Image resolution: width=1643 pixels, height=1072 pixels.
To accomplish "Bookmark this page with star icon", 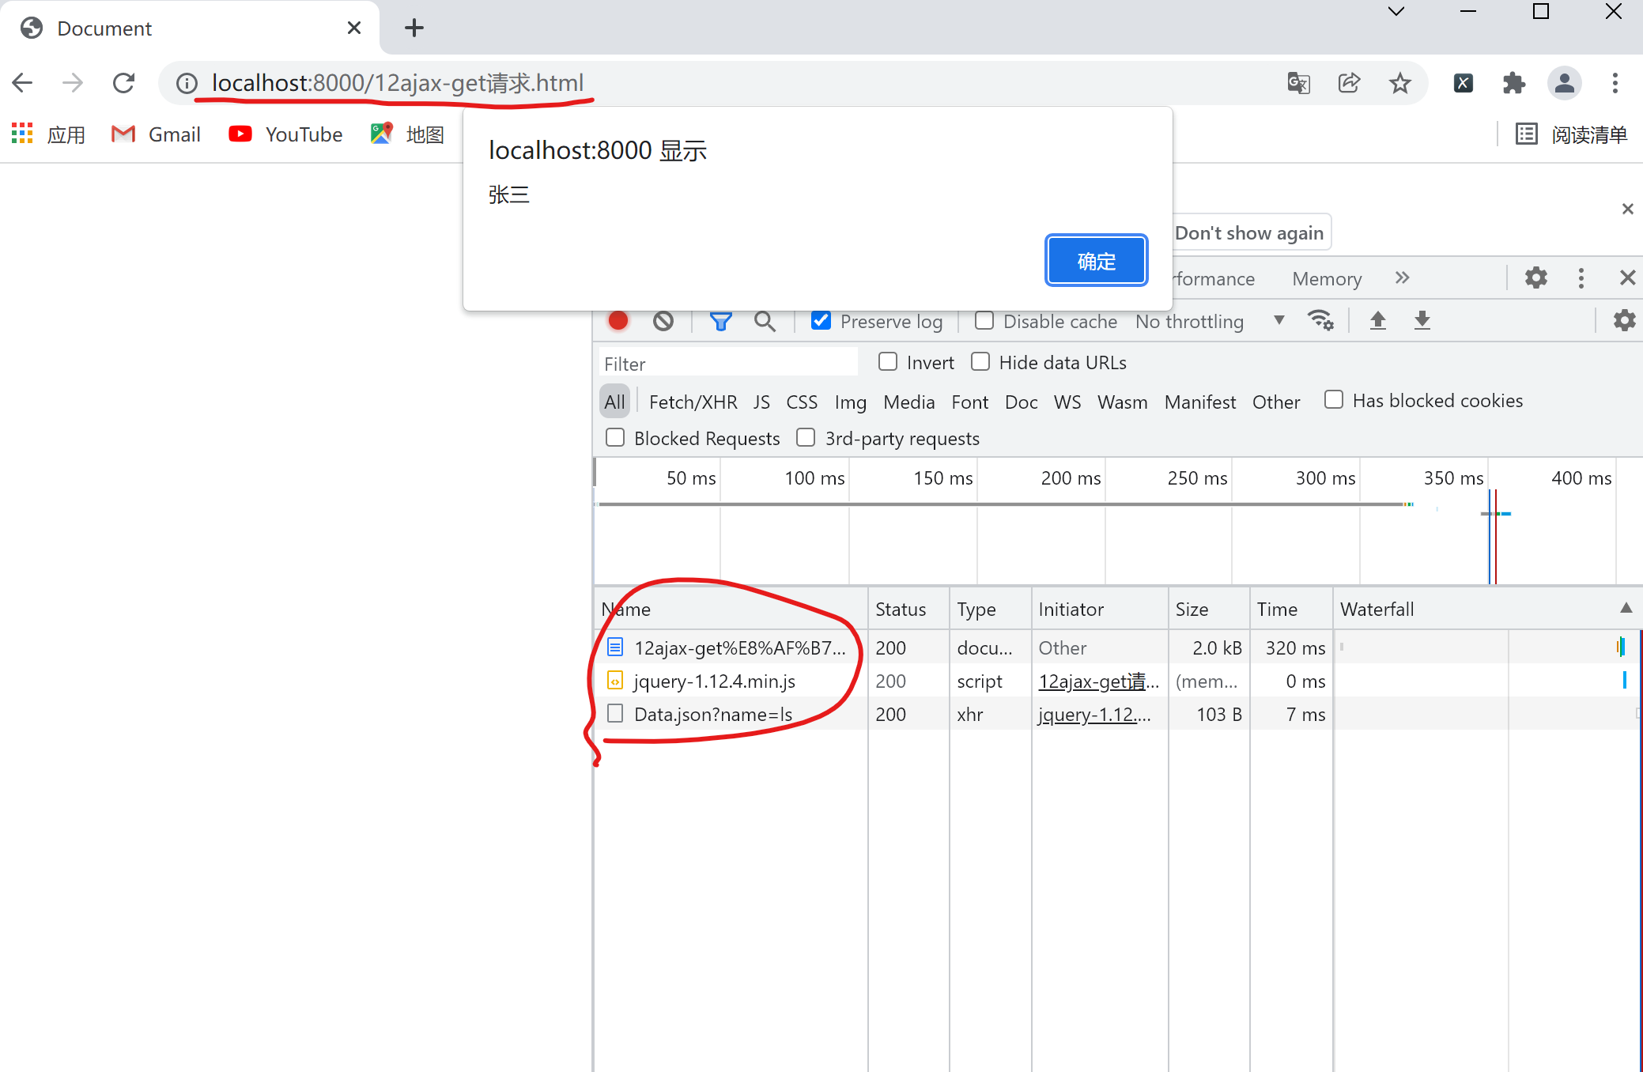I will 1399,83.
